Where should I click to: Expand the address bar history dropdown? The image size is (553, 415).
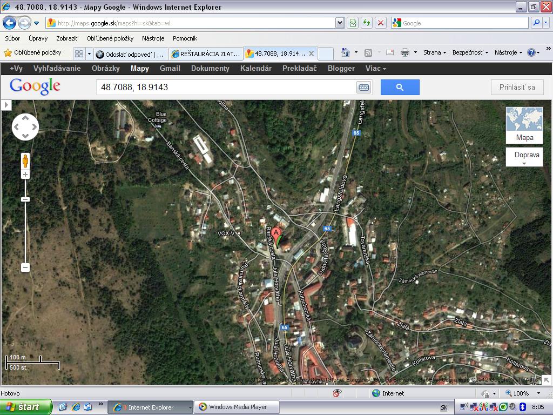(x=340, y=23)
